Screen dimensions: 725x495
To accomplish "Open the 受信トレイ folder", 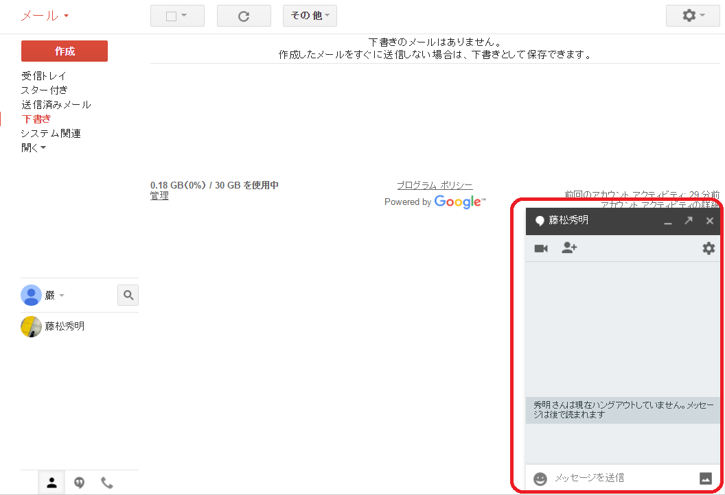I will pyautogui.click(x=44, y=76).
